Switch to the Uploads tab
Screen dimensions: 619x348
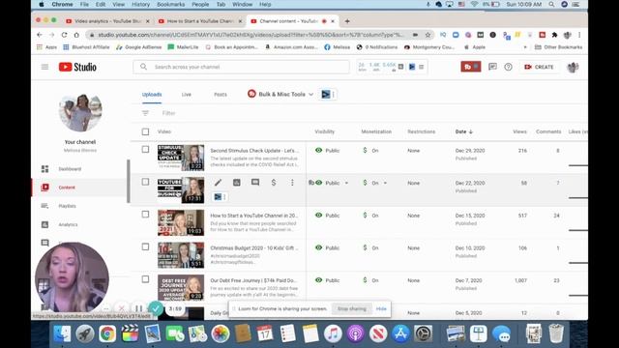coord(152,95)
